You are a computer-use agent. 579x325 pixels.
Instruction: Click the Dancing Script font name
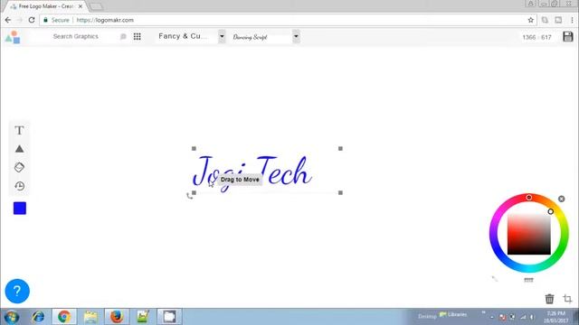250,37
